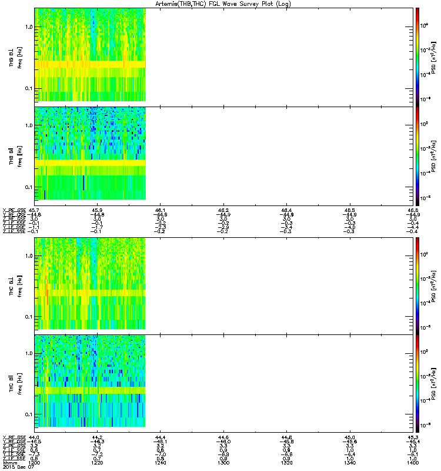Click the PSD [nT²/Hz] label of THB B∥ colorbar
This screenshot has width=441, height=471.
point(433,156)
